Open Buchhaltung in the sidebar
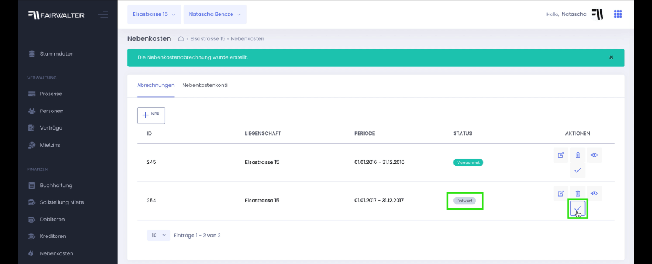The height and width of the screenshot is (264, 652). (x=56, y=185)
